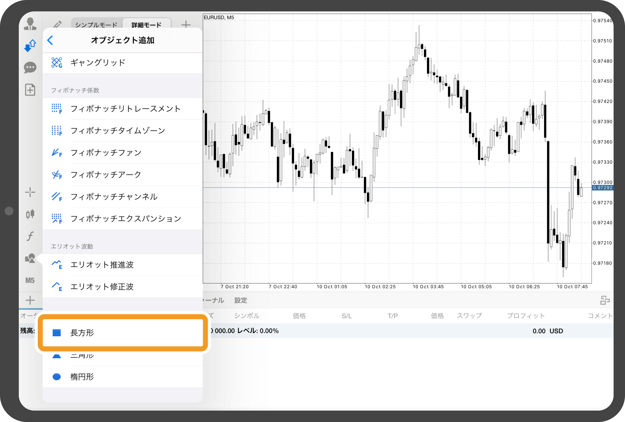Open the trade arrows icon in sidebar

click(30, 46)
